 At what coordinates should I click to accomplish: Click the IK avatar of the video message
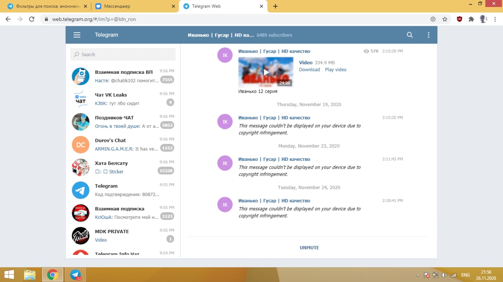225,55
